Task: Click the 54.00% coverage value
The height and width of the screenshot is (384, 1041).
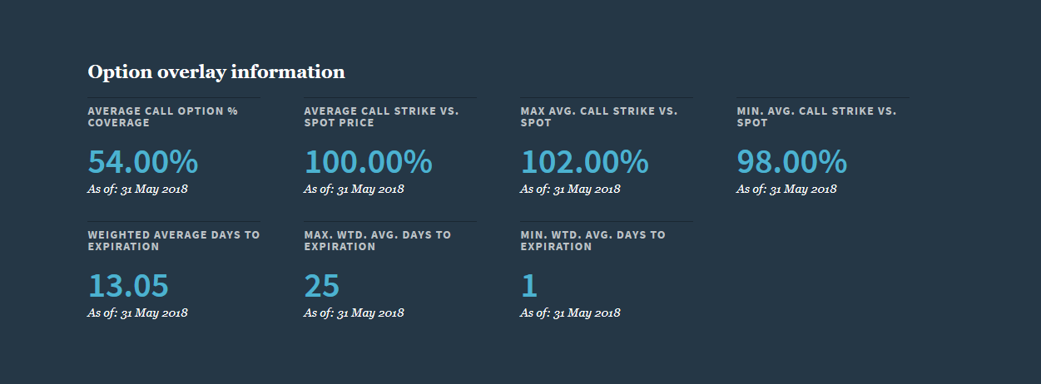Action: tap(143, 161)
